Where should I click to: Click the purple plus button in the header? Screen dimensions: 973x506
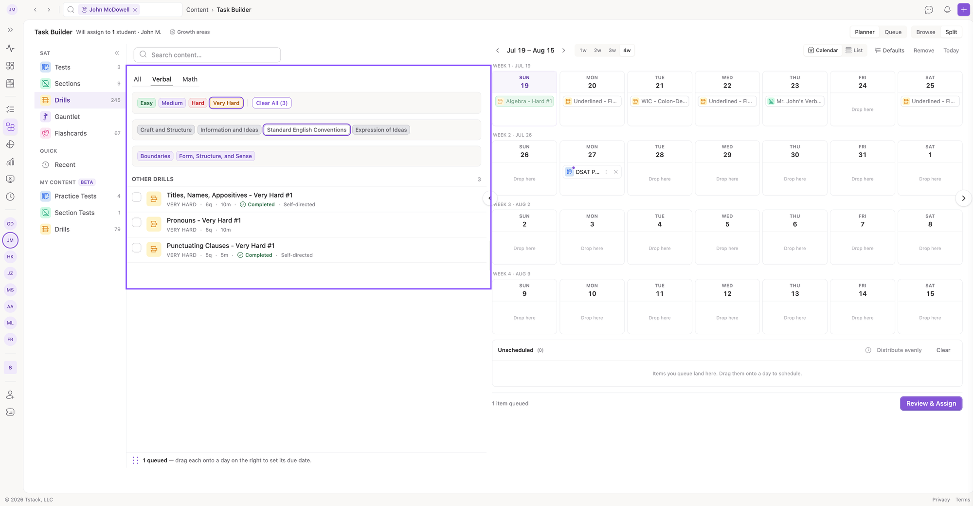tap(964, 10)
